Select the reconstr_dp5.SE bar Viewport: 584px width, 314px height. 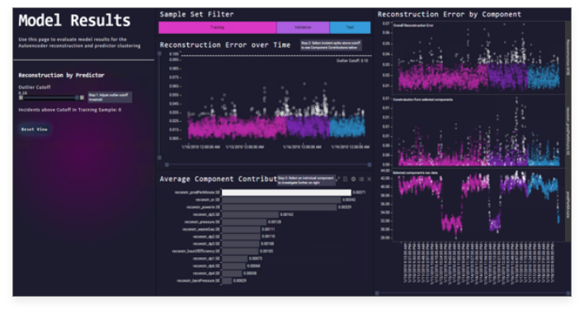click(250, 214)
